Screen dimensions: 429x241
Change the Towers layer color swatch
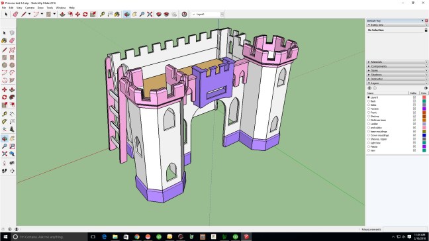pyautogui.click(x=424, y=109)
